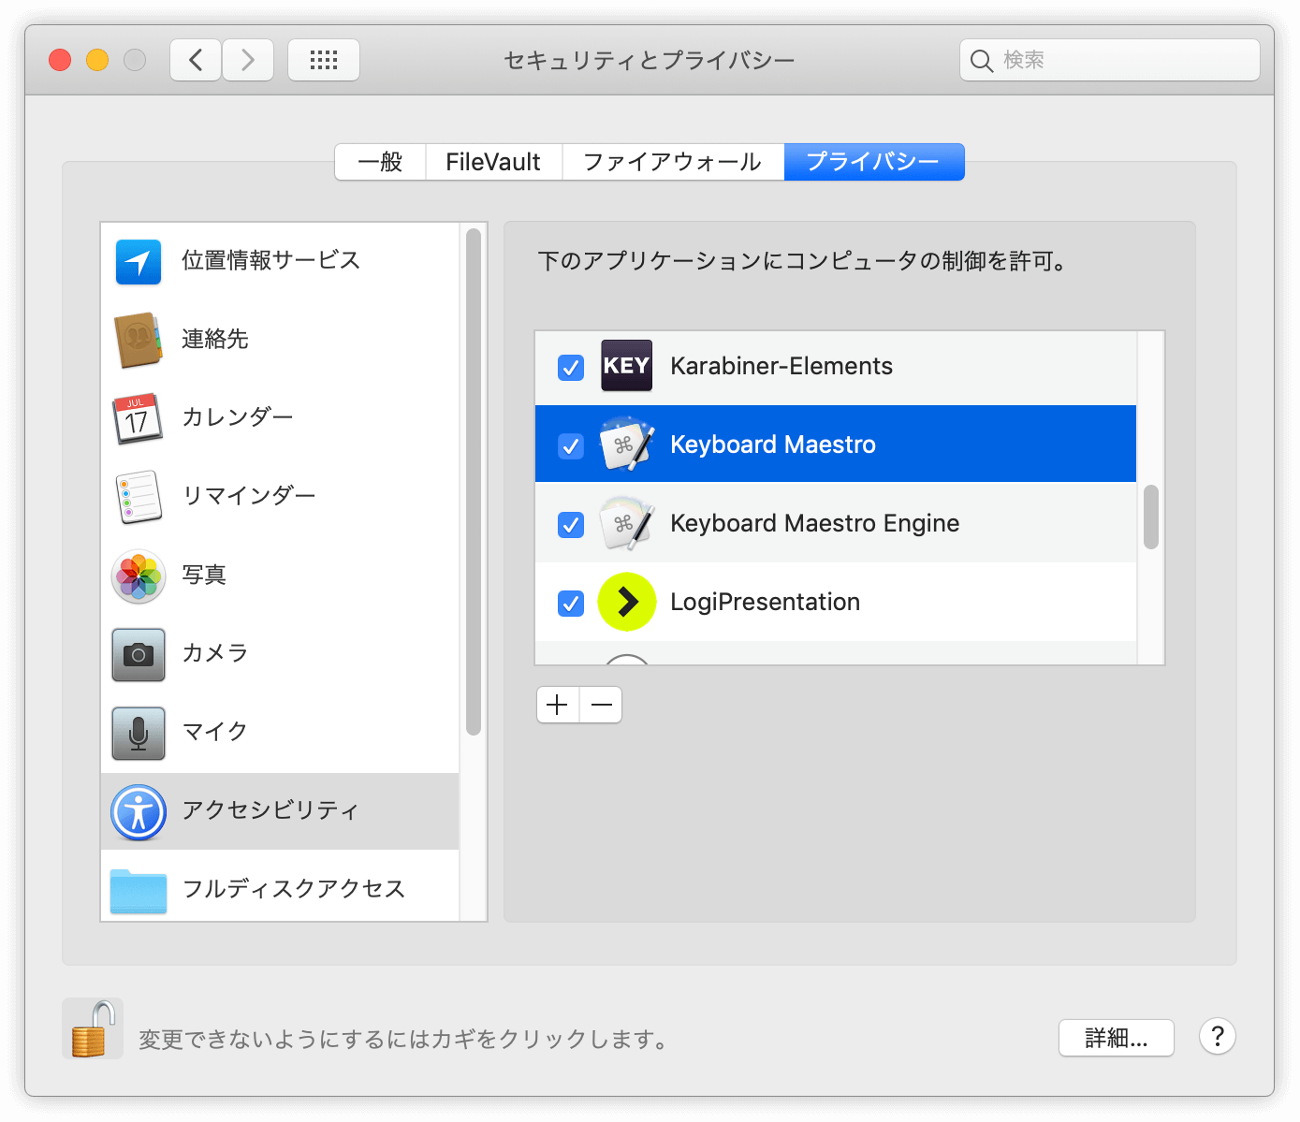1300x1122 pixels.
Task: Click the highlighted Keyboard Maestro label
Action: click(x=773, y=444)
